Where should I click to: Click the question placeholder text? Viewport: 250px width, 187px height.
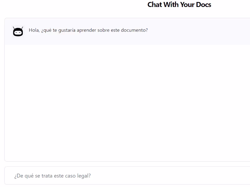tap(52, 175)
